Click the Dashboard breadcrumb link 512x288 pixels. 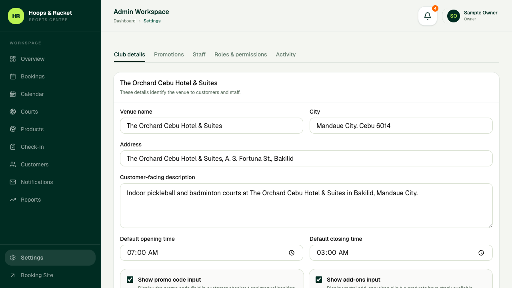click(x=124, y=21)
